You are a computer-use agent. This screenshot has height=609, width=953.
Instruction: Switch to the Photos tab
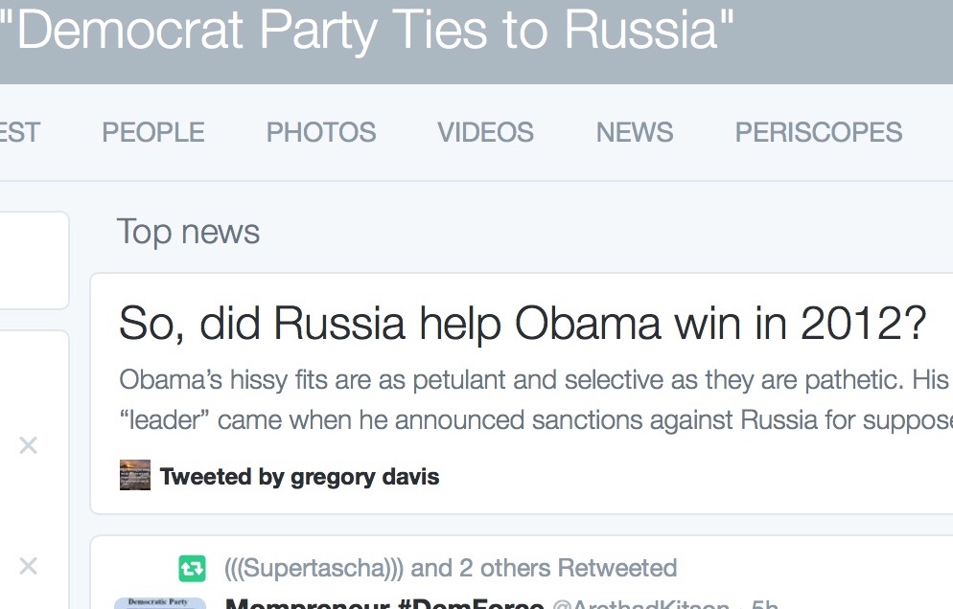click(321, 132)
